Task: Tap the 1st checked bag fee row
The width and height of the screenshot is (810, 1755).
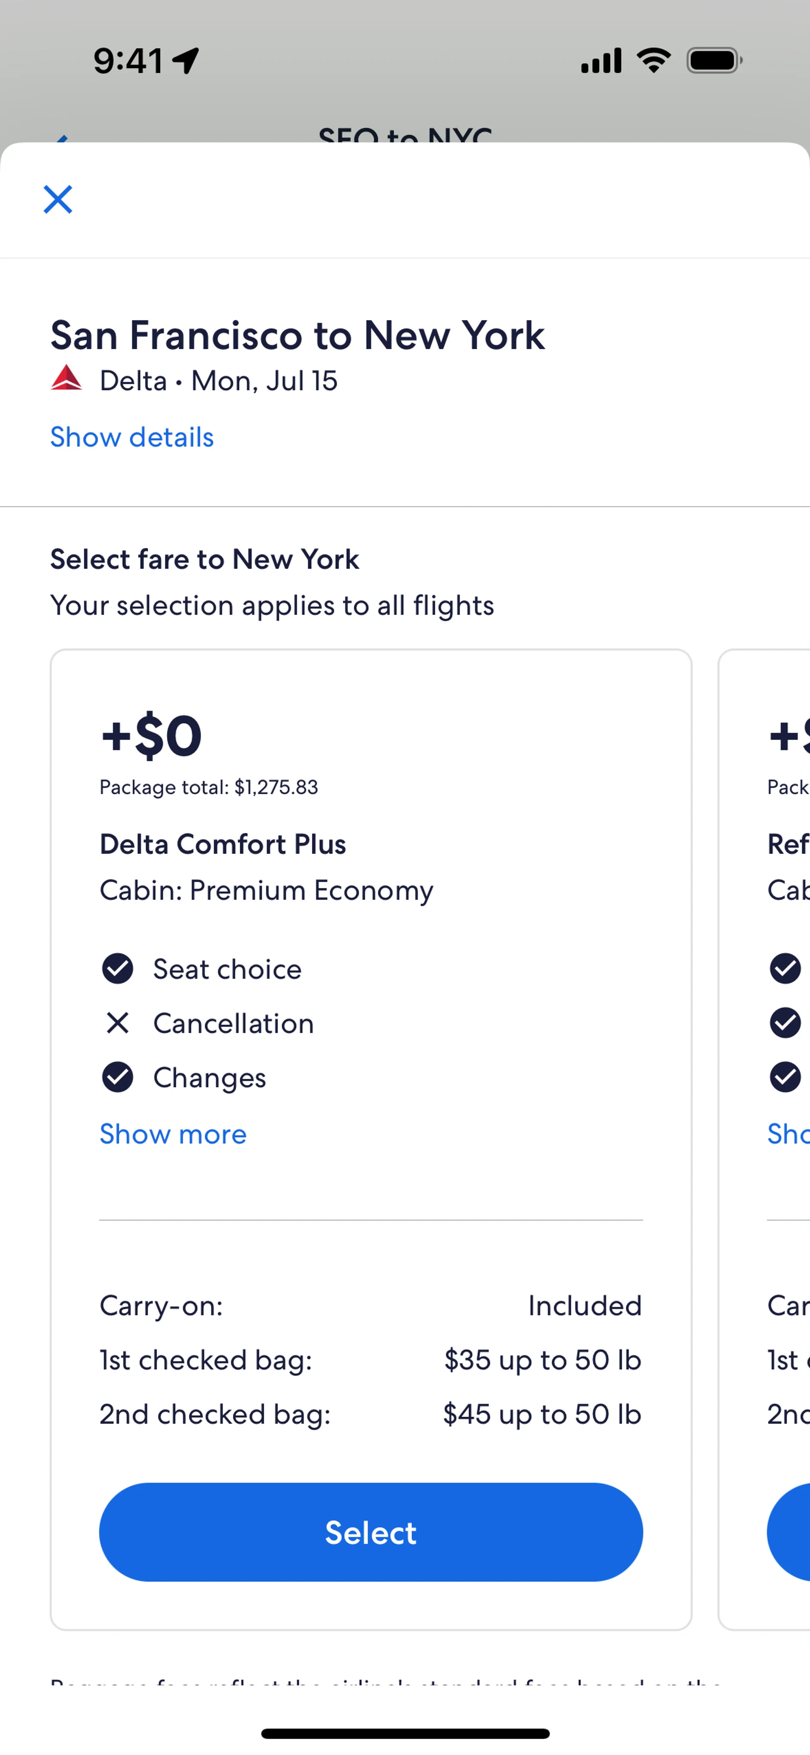Action: click(371, 1360)
